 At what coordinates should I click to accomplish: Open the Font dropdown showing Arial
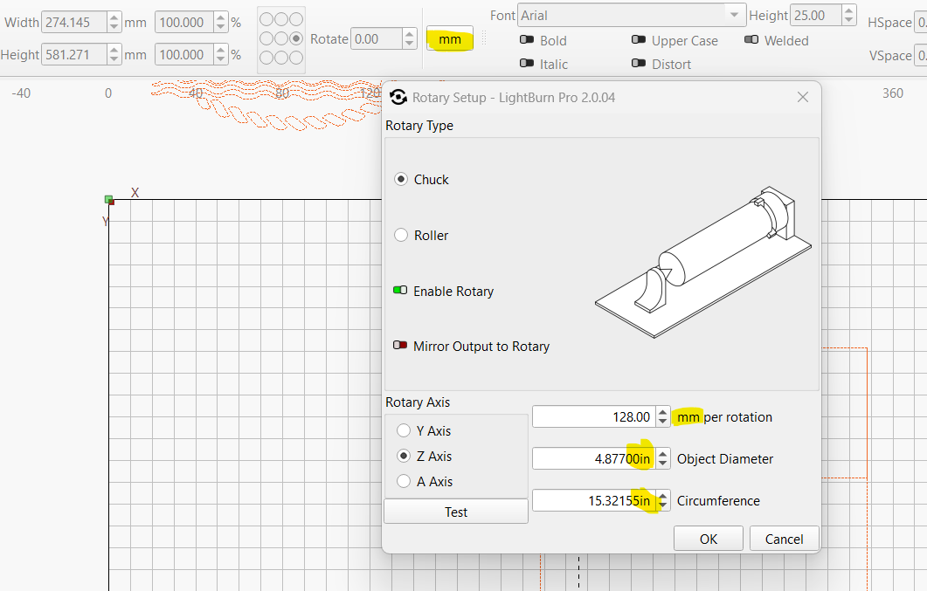pos(631,15)
